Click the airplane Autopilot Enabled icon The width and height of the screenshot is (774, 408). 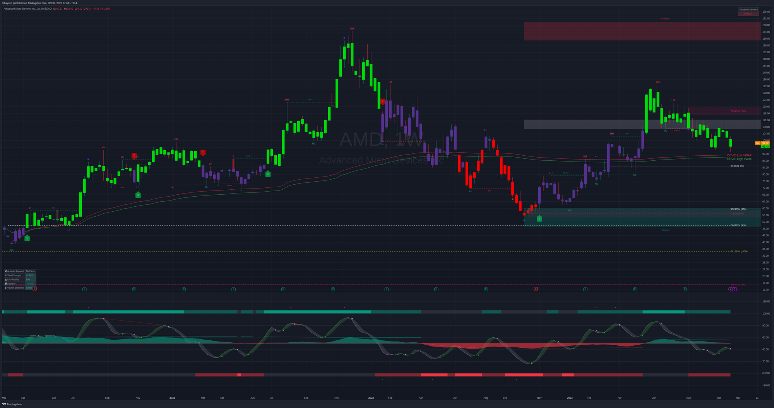pyautogui.click(x=6, y=271)
